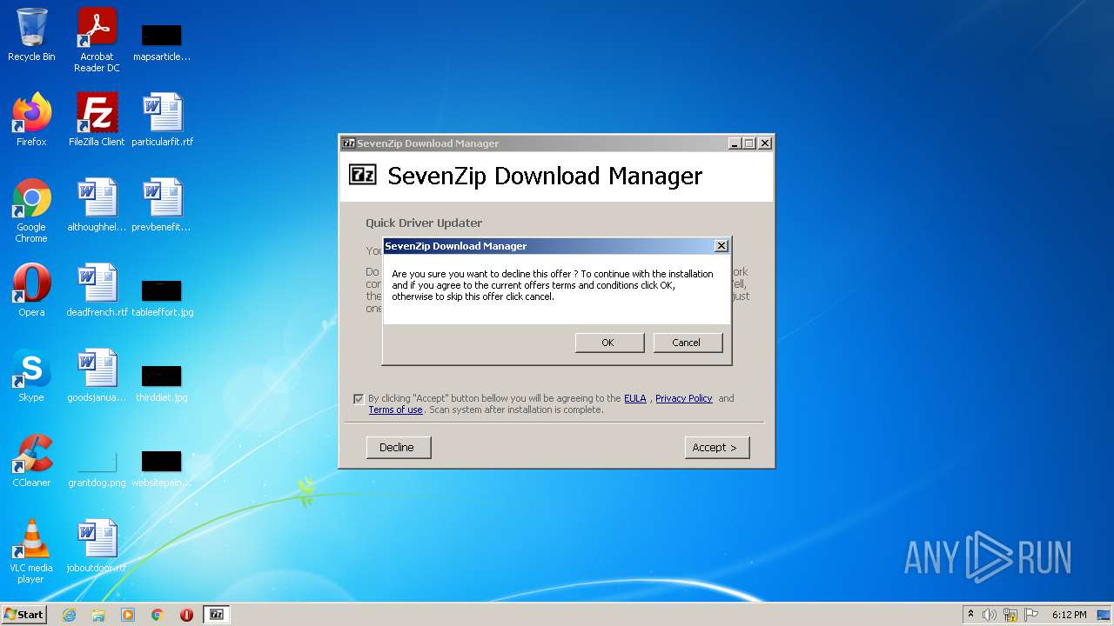Image resolution: width=1114 pixels, height=626 pixels.
Task: Select the mapsarticle file on desktop
Action: [162, 42]
